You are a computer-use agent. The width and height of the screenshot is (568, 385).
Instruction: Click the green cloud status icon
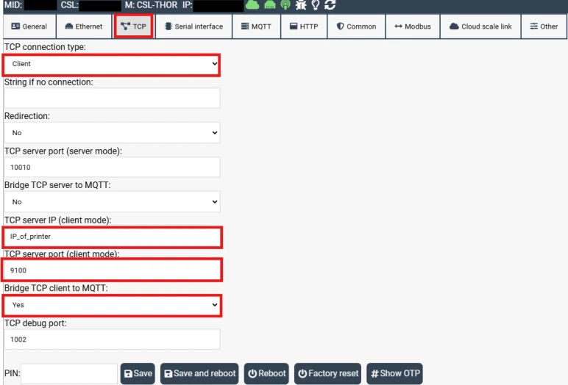(252, 4)
